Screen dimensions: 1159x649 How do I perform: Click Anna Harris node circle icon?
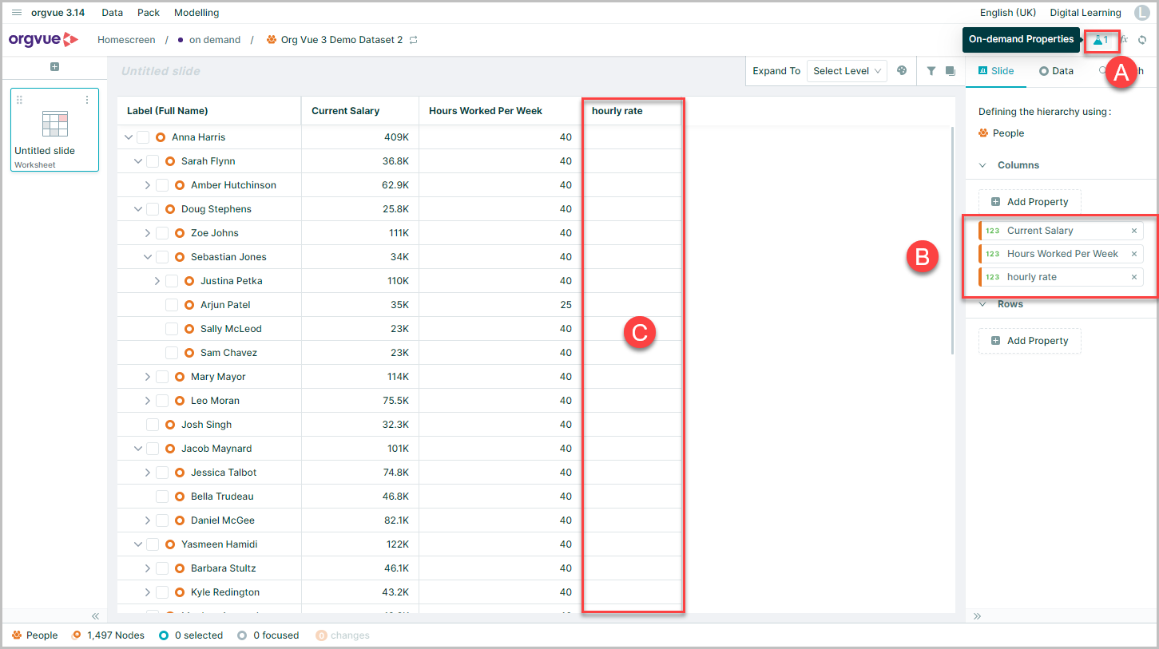click(161, 137)
